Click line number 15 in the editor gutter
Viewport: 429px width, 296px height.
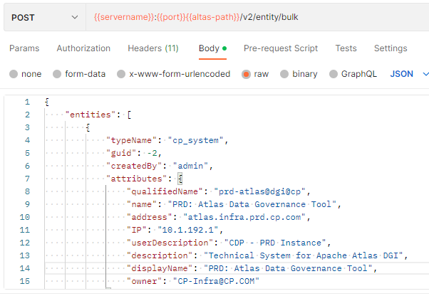(25, 281)
